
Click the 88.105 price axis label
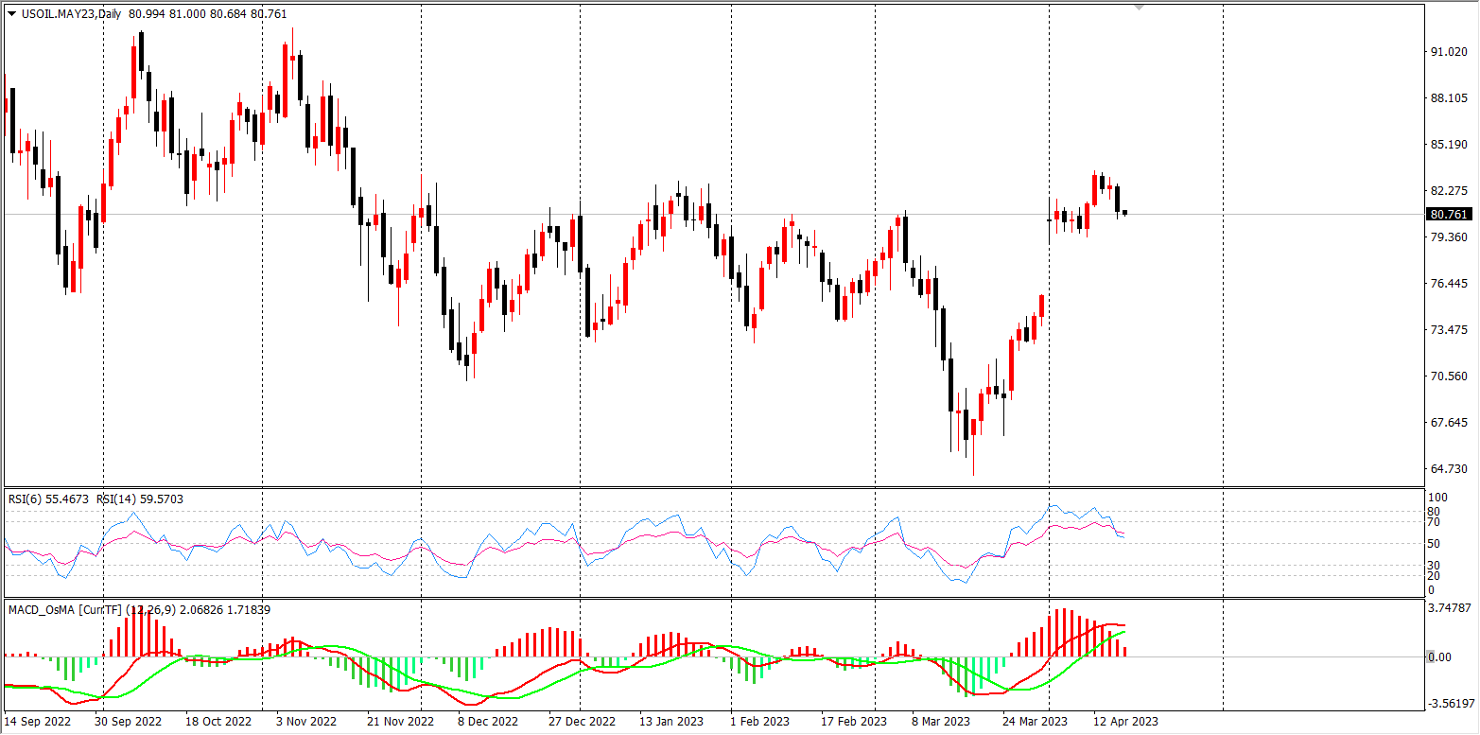[x=1449, y=98]
